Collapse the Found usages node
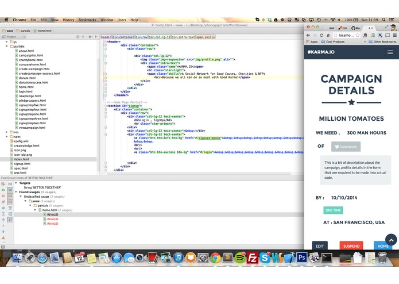The image size is (399, 284). click(x=16, y=192)
